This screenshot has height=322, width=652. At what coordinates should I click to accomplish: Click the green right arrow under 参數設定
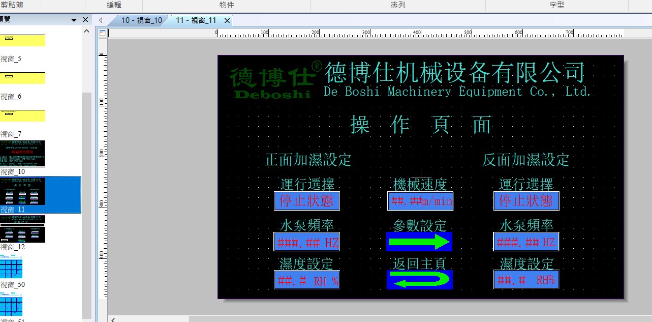[419, 242]
